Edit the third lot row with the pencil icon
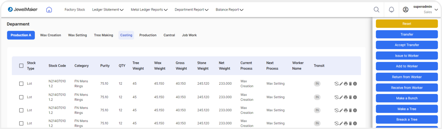 (x=341, y=110)
